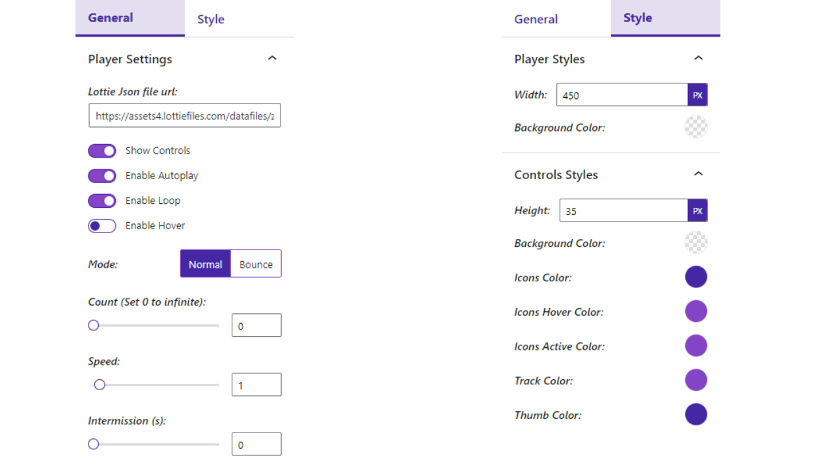Collapse the Player Styles section
Viewport: 833px width, 469px height.
click(x=698, y=59)
